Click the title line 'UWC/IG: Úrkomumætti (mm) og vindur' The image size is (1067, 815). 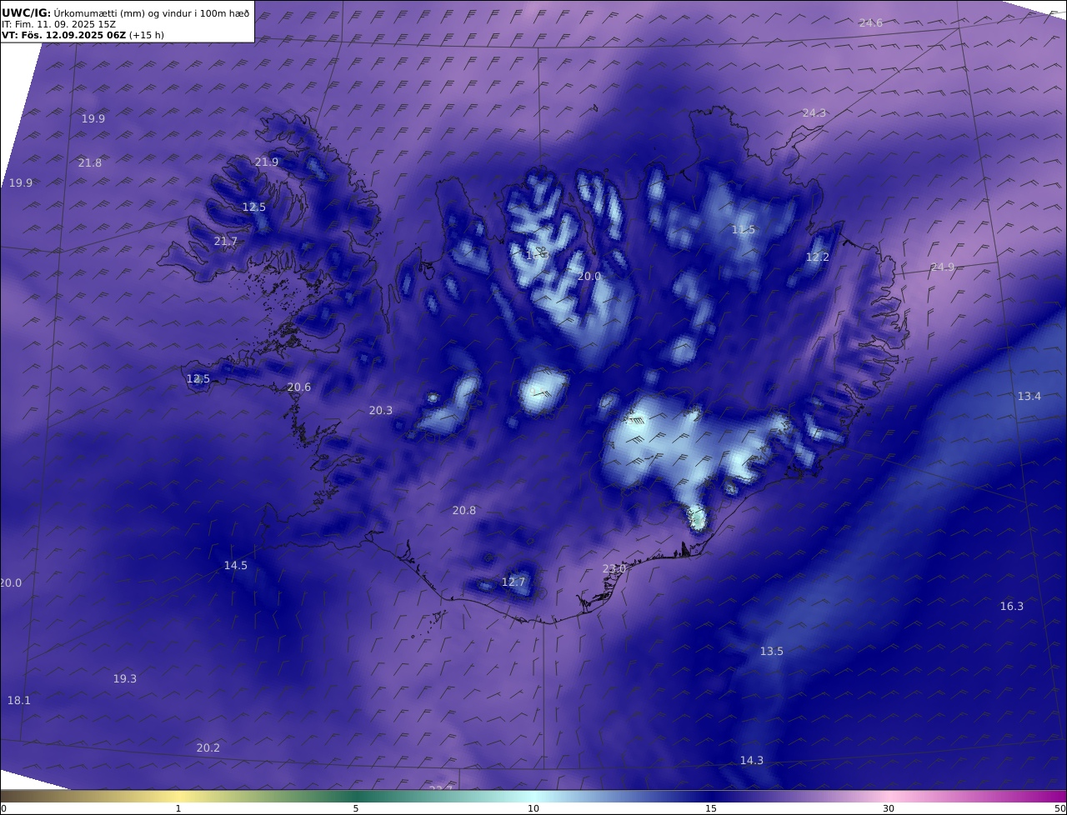[126, 12]
